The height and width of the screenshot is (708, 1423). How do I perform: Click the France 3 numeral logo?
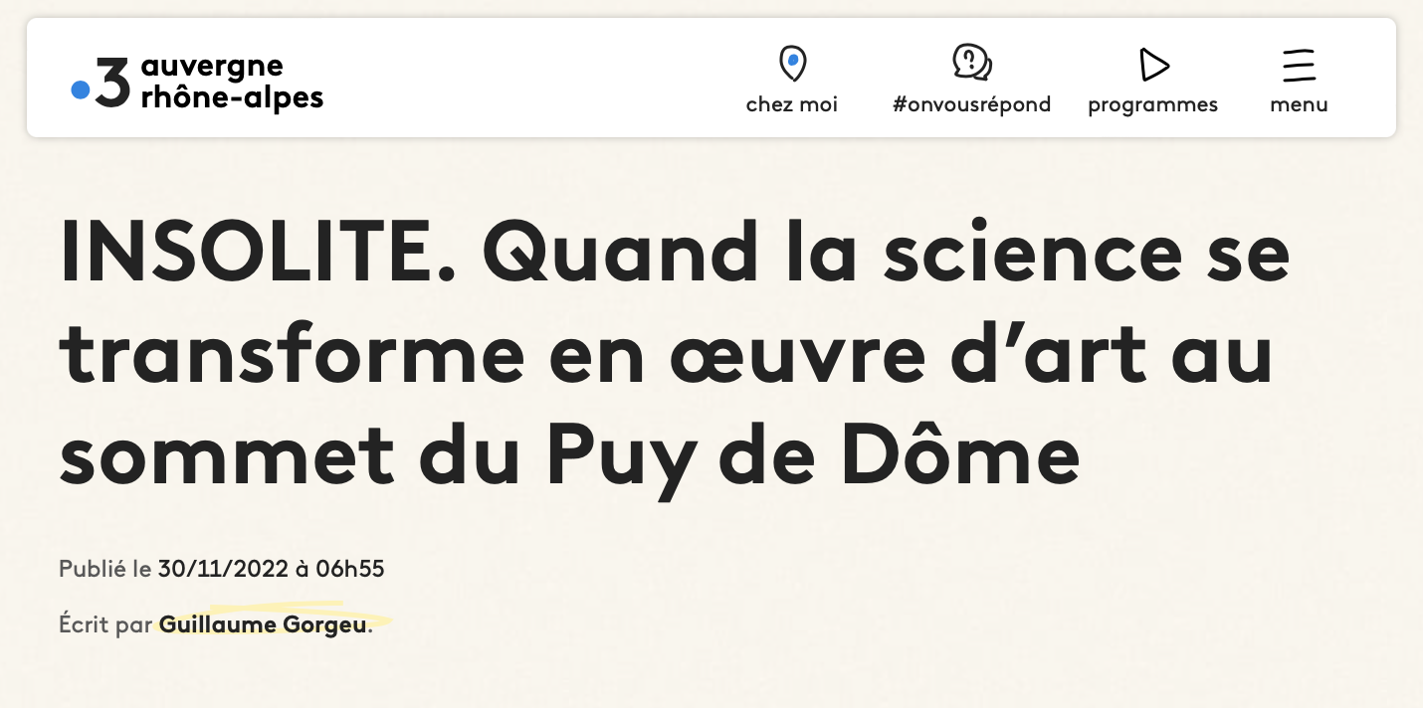[111, 84]
